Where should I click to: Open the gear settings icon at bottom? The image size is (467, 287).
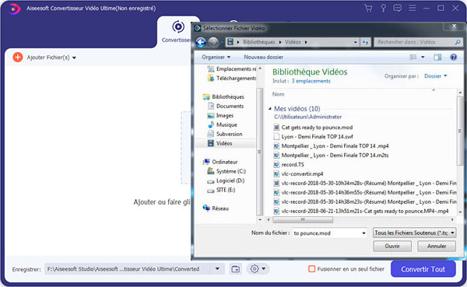click(255, 269)
